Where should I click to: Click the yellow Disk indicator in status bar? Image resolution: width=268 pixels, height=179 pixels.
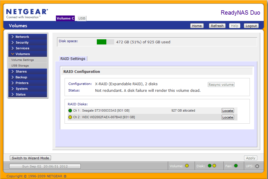[214, 166]
